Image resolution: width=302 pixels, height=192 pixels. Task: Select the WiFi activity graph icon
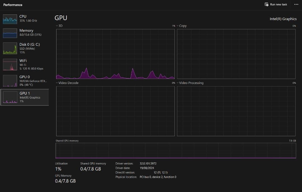click(x=10, y=64)
